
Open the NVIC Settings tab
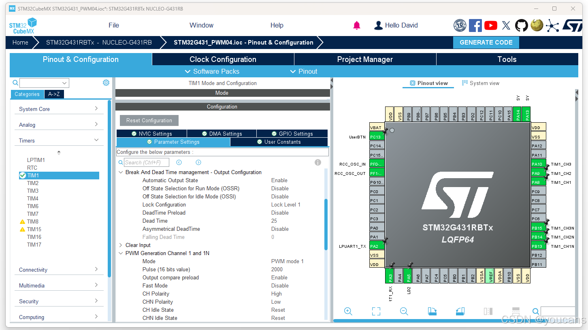pyautogui.click(x=151, y=134)
